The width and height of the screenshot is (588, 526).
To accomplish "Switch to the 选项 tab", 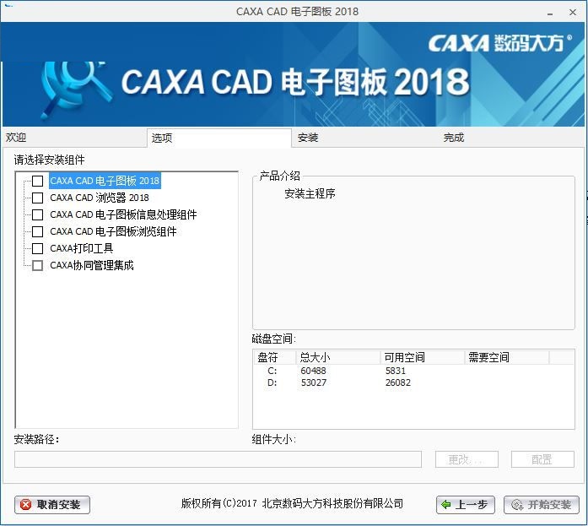I will pyautogui.click(x=219, y=138).
